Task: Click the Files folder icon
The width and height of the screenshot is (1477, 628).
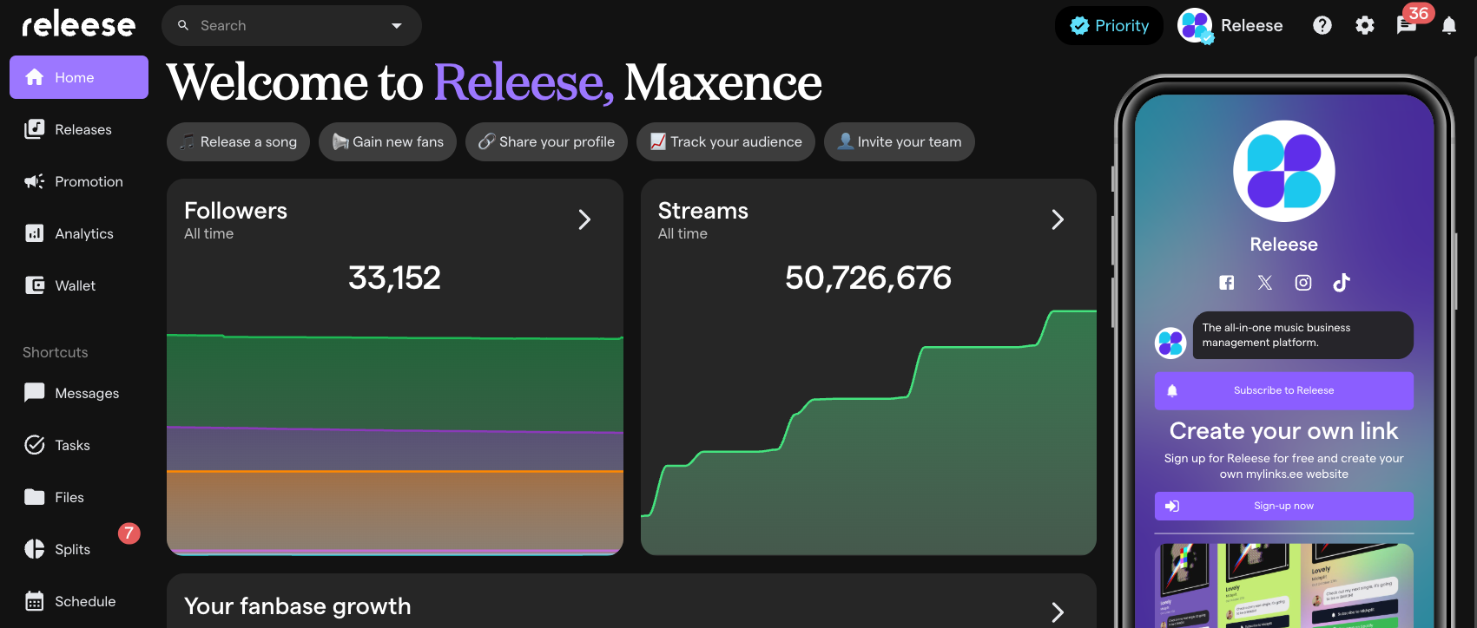Action: coord(35,497)
